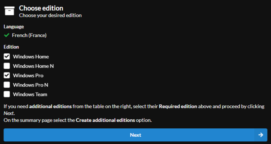The height and width of the screenshot is (144, 271).
Task: Click the bold Create additional editions text
Action: click(x=105, y=120)
